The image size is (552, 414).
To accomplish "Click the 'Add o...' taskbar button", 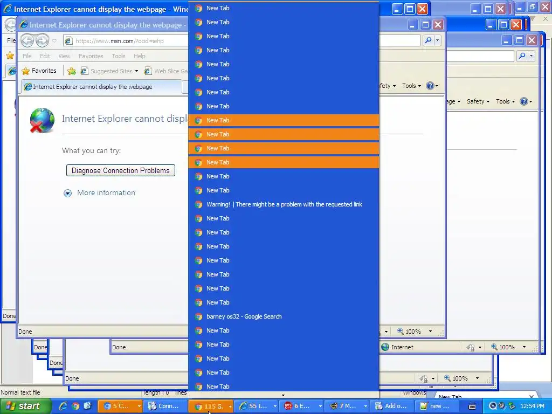I will tap(391, 406).
